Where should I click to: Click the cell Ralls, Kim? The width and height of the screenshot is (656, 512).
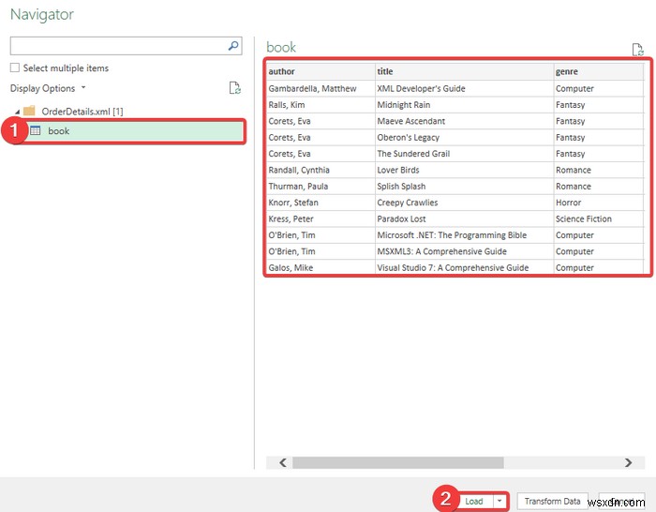click(x=321, y=105)
